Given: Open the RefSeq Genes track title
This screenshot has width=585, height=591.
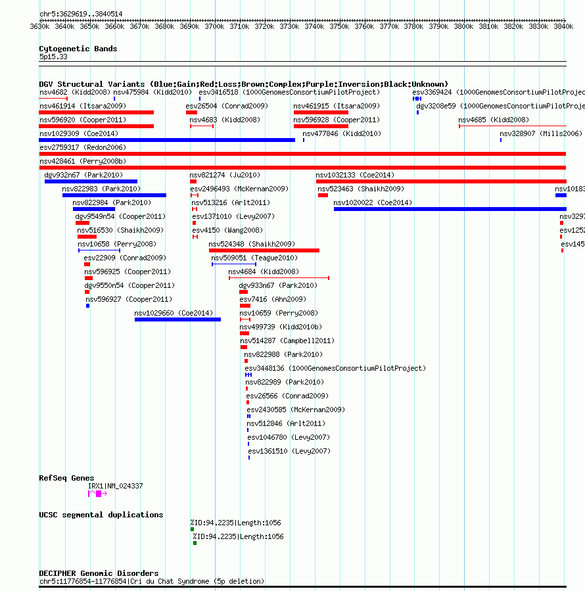Looking at the screenshot, I should [x=66, y=479].
